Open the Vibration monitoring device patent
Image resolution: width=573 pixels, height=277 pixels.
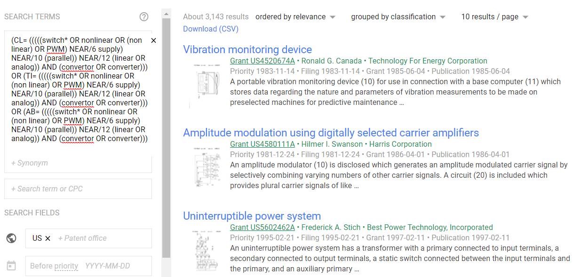coord(247,49)
